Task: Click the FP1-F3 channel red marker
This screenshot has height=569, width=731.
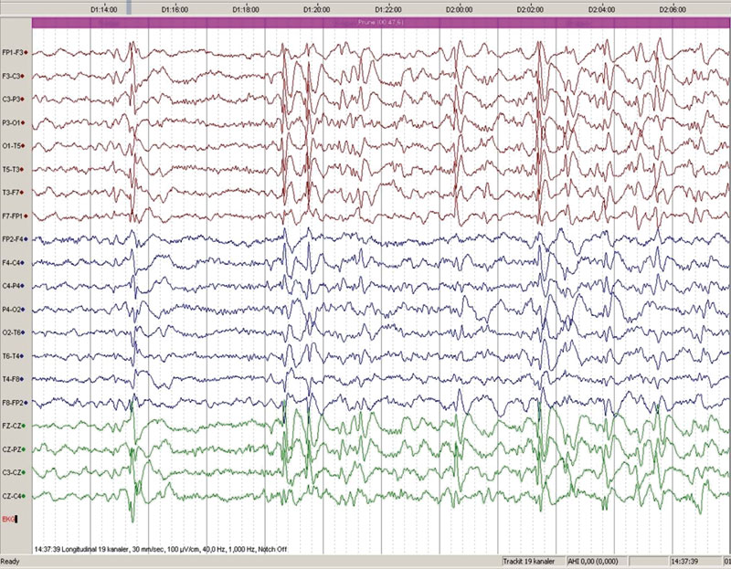Action: (27, 53)
